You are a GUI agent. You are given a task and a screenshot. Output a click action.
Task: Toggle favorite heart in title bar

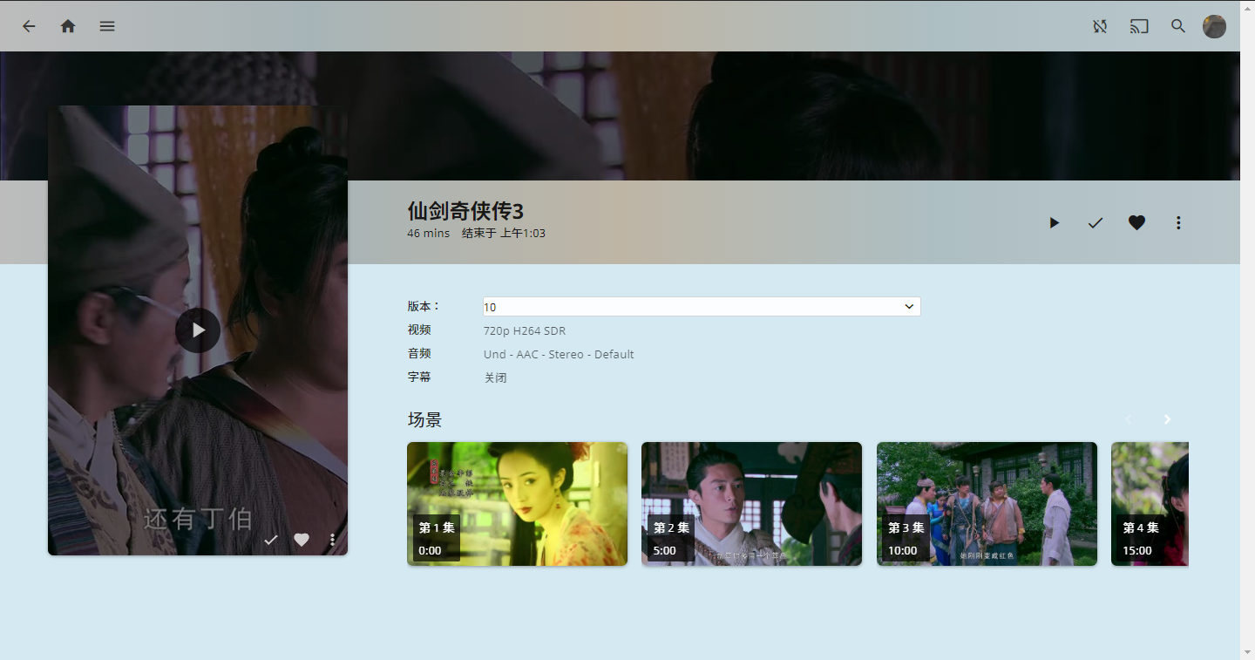(x=1136, y=223)
